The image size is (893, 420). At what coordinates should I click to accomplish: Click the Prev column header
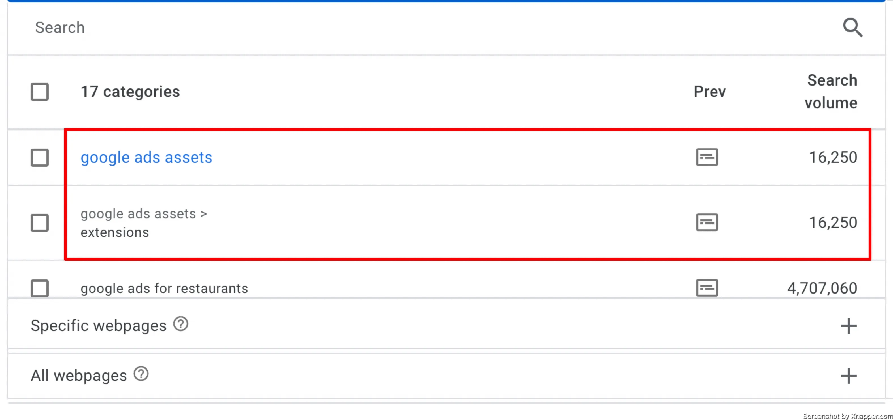pos(710,92)
